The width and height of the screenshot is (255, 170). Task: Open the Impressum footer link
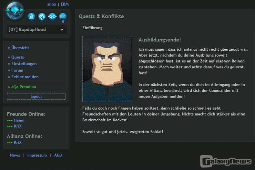click(37, 155)
